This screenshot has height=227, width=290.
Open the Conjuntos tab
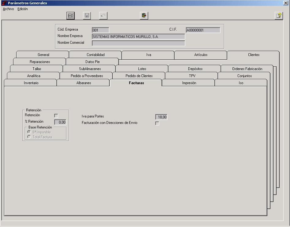click(x=244, y=76)
